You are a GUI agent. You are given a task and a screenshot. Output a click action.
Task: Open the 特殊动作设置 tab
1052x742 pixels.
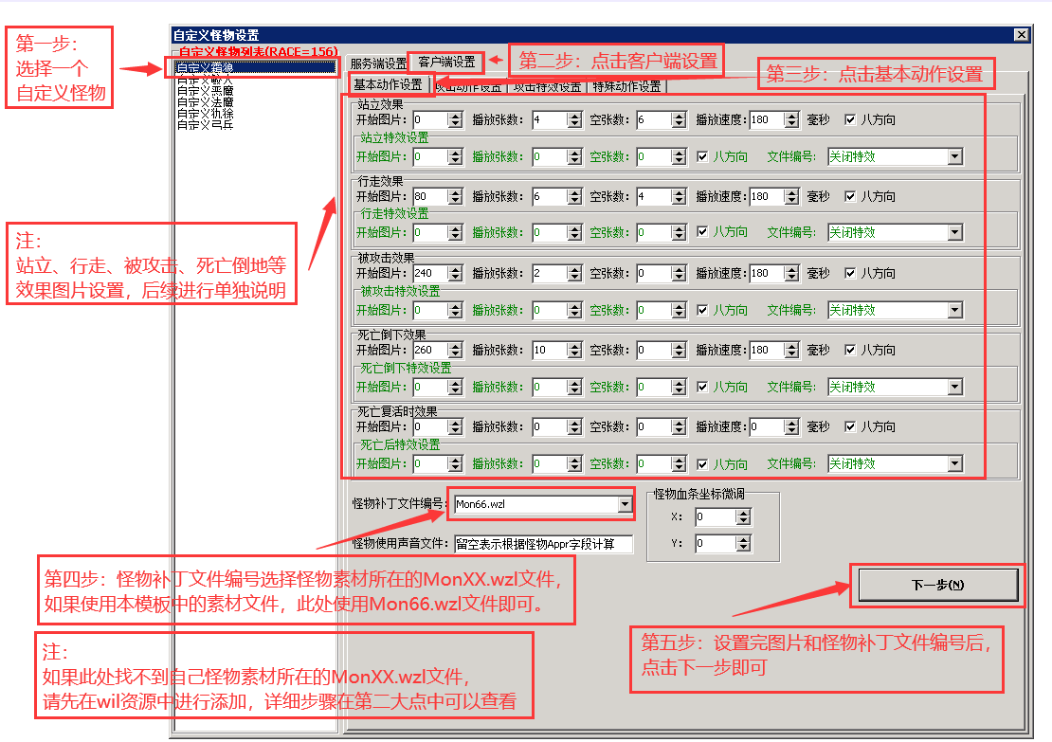626,86
